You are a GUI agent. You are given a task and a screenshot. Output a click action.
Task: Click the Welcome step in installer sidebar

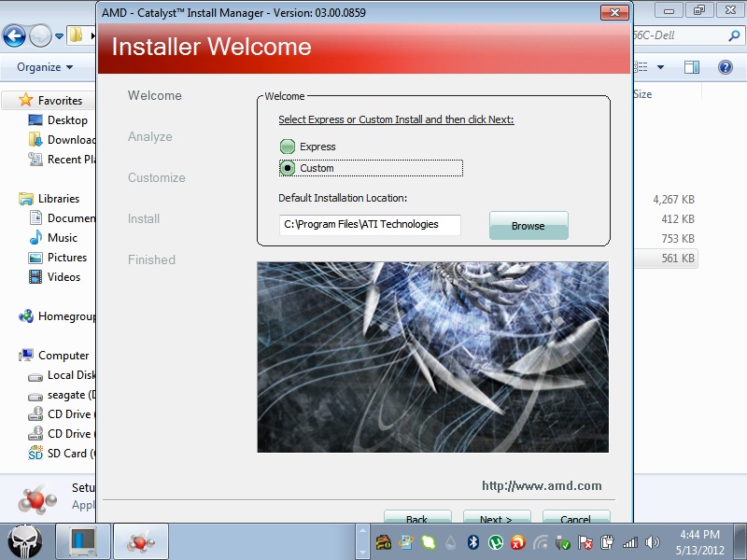click(154, 96)
